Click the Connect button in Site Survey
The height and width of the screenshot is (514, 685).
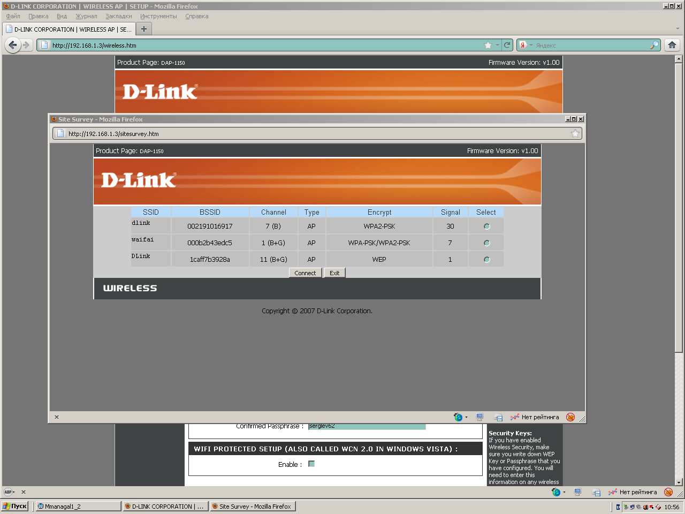click(305, 273)
